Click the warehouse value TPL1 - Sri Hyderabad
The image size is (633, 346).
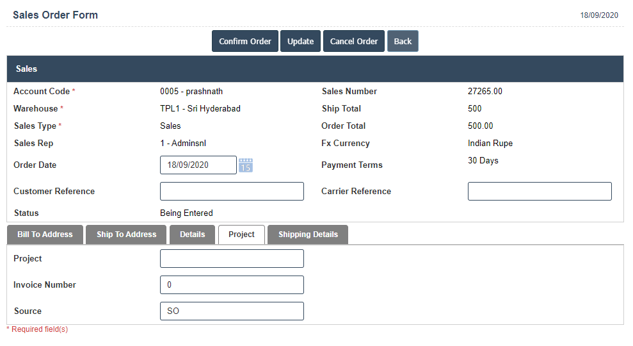(200, 109)
